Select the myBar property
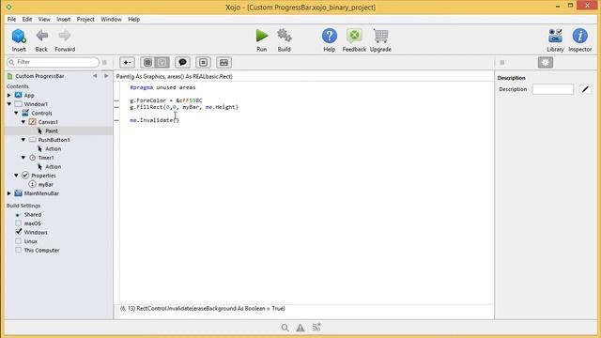Image resolution: width=601 pixels, height=338 pixels. click(46, 184)
